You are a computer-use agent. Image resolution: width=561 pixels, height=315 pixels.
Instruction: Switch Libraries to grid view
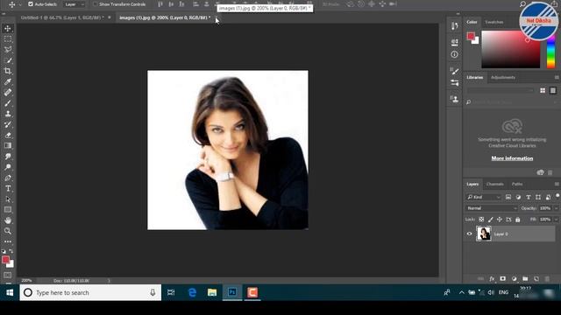(543, 91)
